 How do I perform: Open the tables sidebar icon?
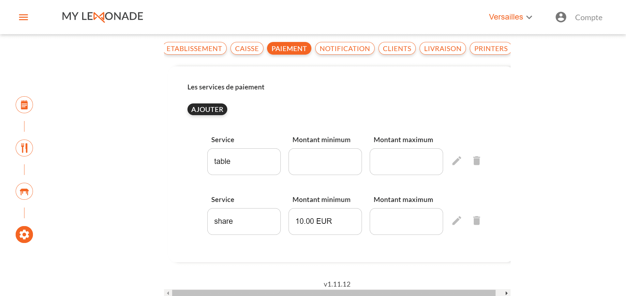coord(24,191)
